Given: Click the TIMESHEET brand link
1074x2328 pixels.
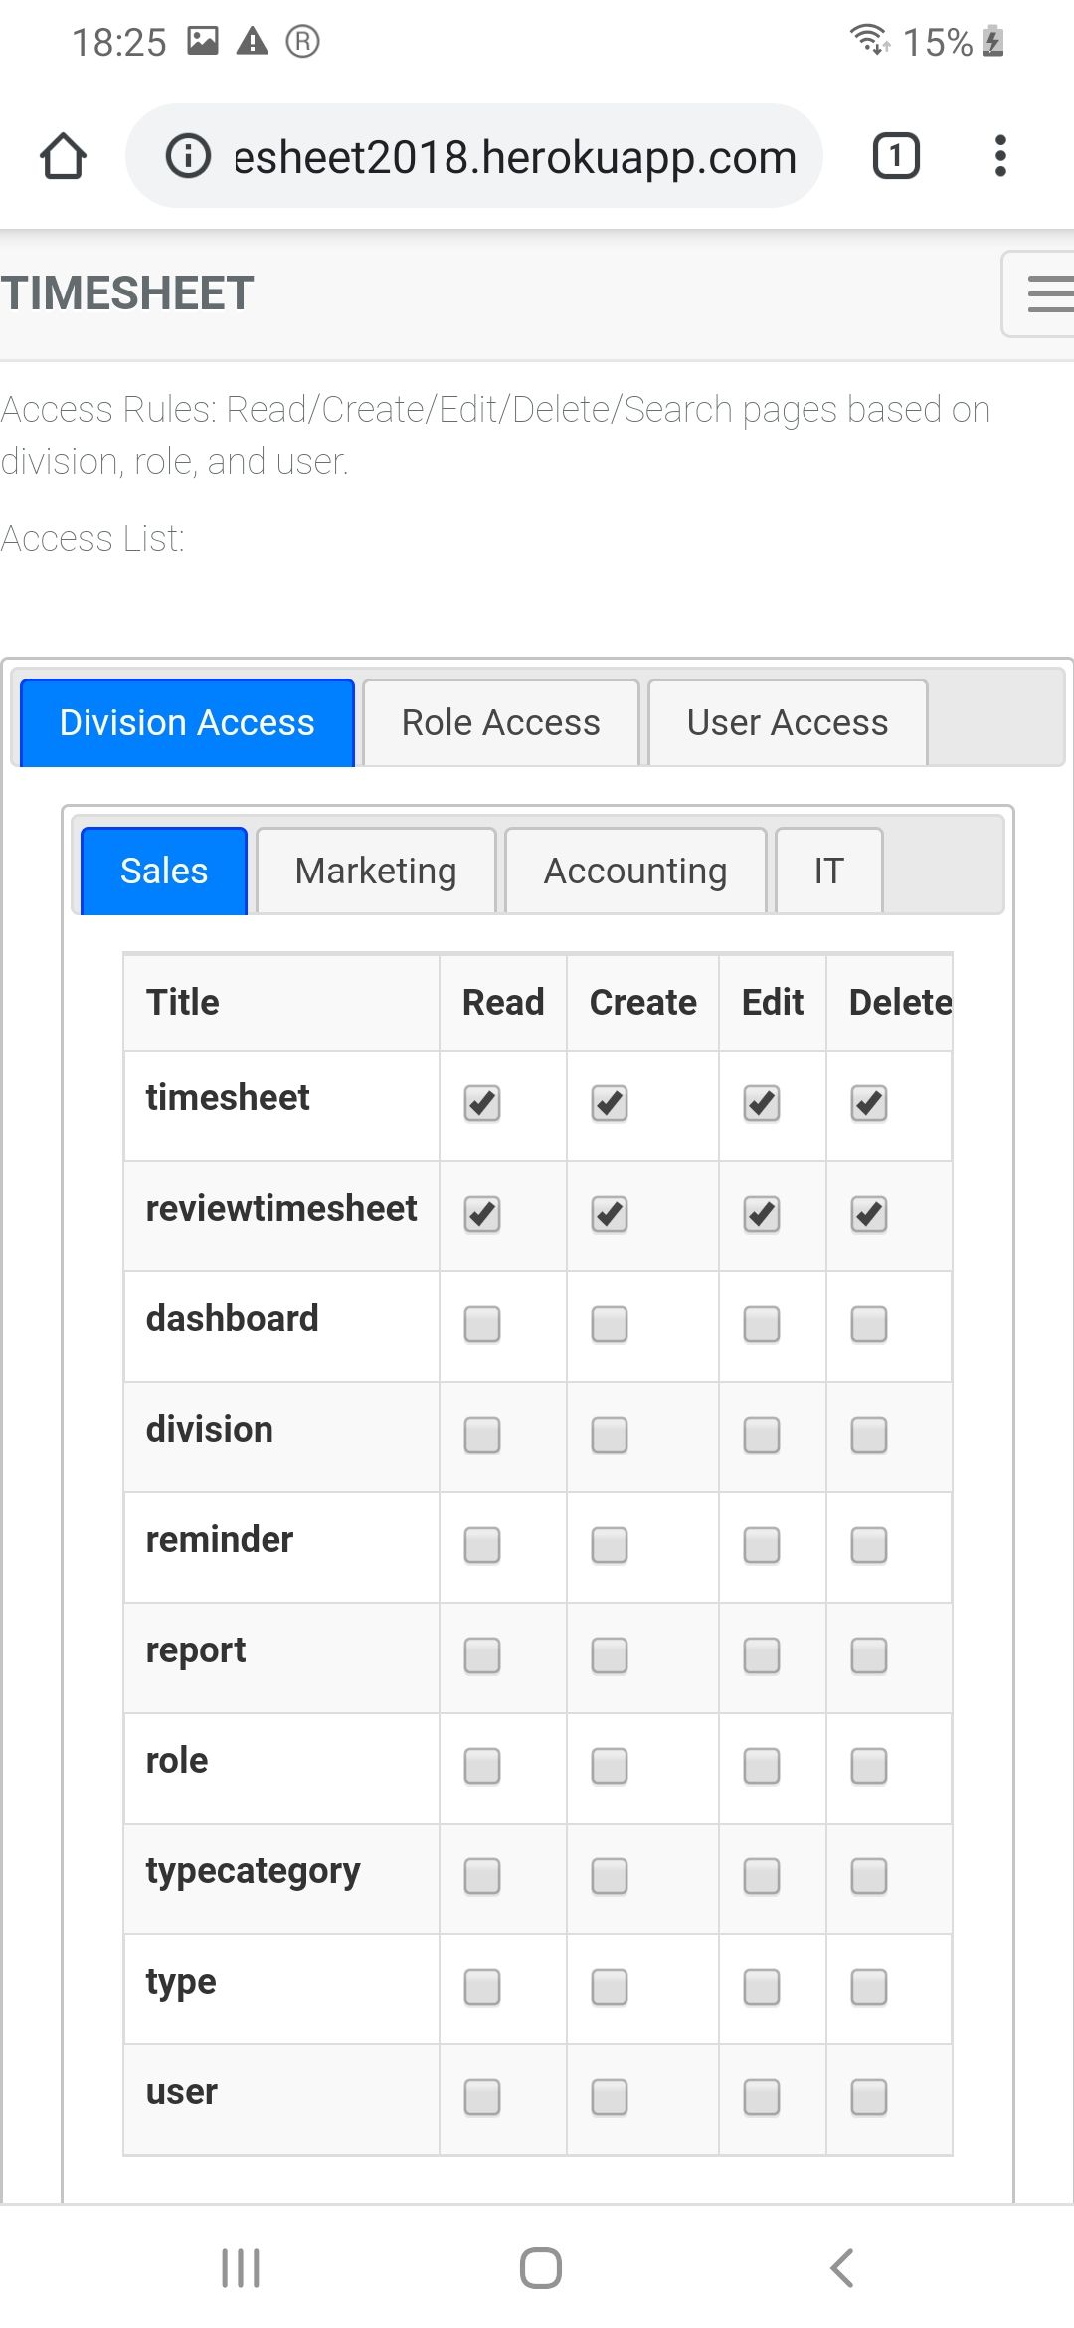Looking at the screenshot, I should [127, 294].
